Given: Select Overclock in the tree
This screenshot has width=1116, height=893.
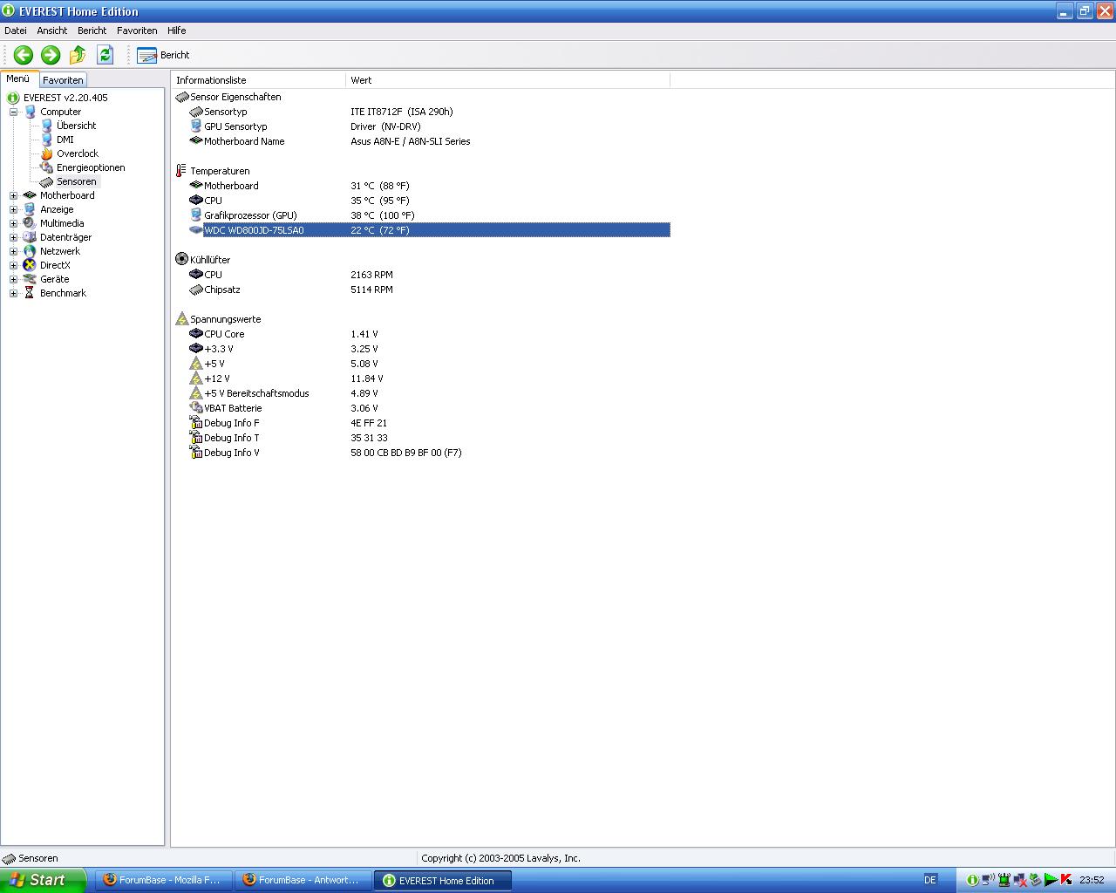Looking at the screenshot, I should point(78,153).
